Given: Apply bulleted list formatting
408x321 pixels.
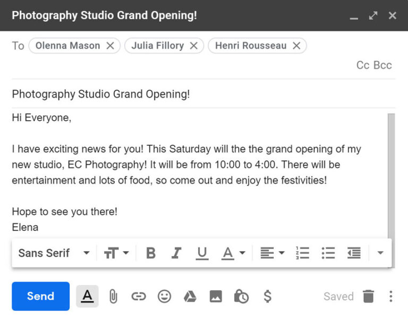Looking at the screenshot, I should tap(328, 253).
